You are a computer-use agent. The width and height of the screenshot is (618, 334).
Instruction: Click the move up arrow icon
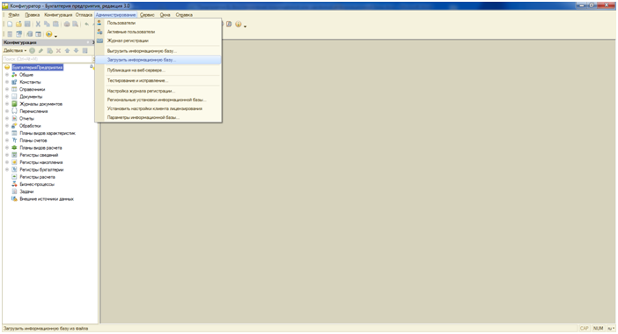67,50
